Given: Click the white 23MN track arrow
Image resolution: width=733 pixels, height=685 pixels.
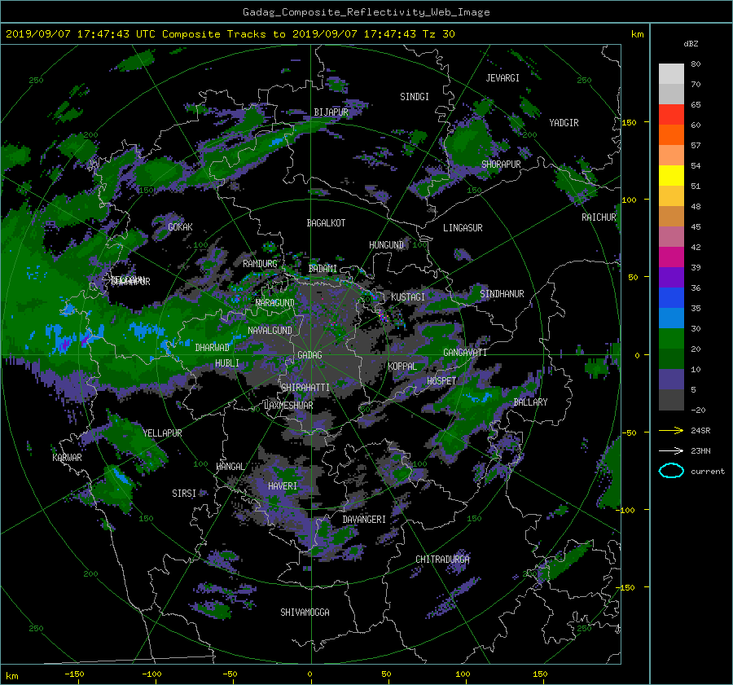Looking at the screenshot, I should [x=671, y=450].
